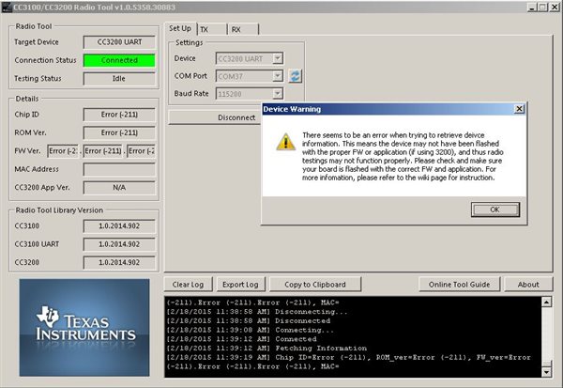Click the Target Device field CC3200 UART
Screen dimensions: 563x388
point(119,42)
